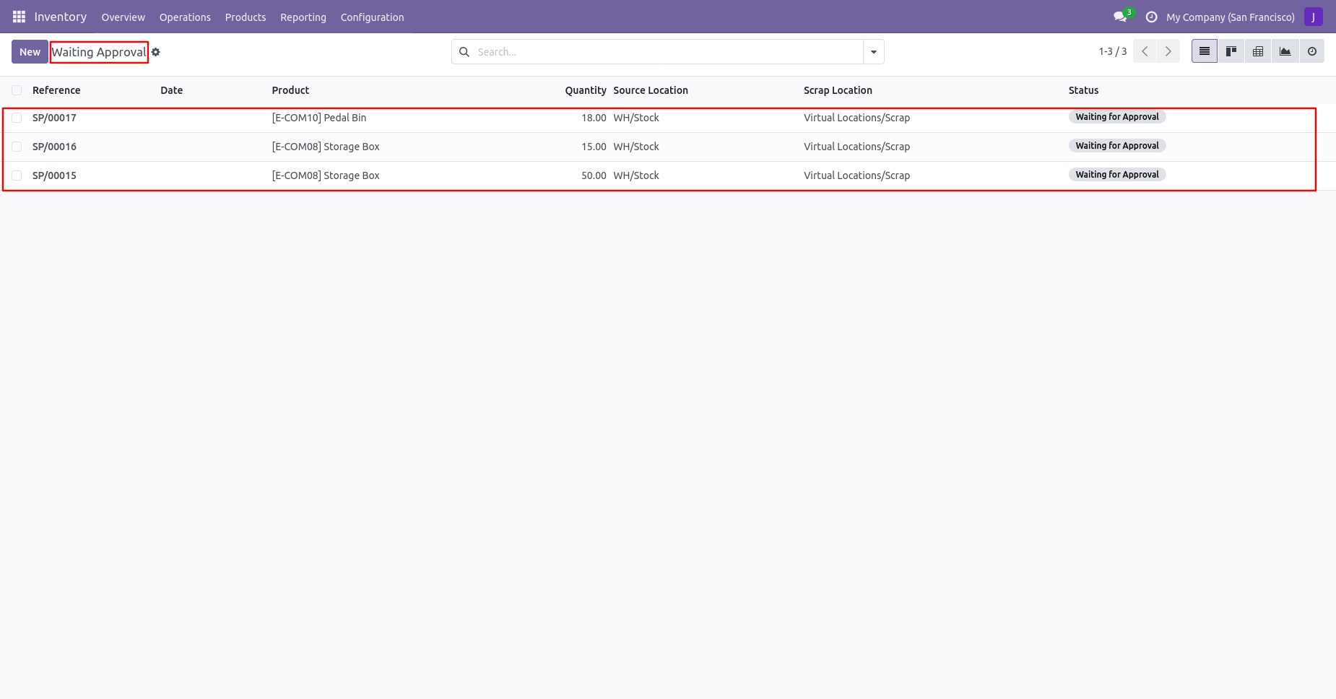
Task: Click the gear icon beside Waiting Approval
Action: pos(156,52)
